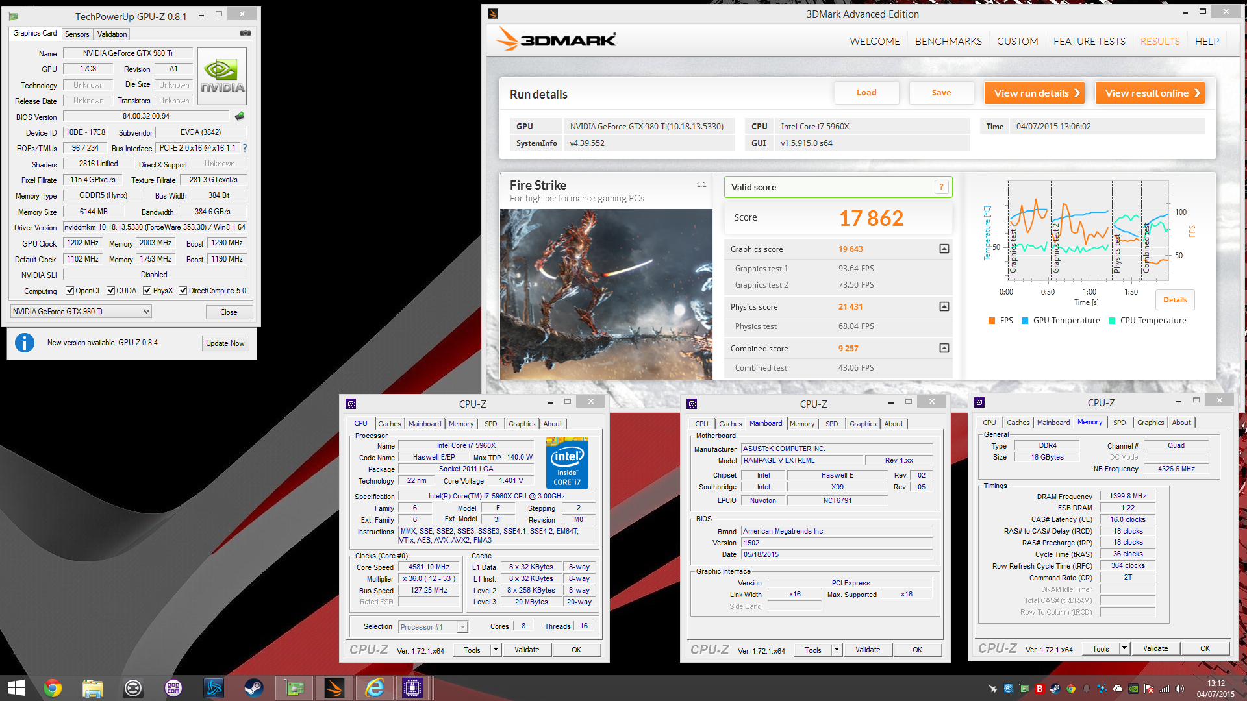Open the GOG.com taskbar icon

coord(173,688)
